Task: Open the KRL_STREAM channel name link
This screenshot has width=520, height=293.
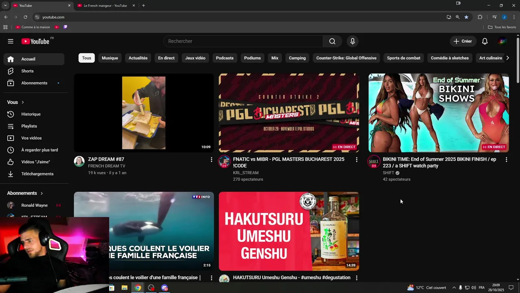Action: tap(246, 173)
